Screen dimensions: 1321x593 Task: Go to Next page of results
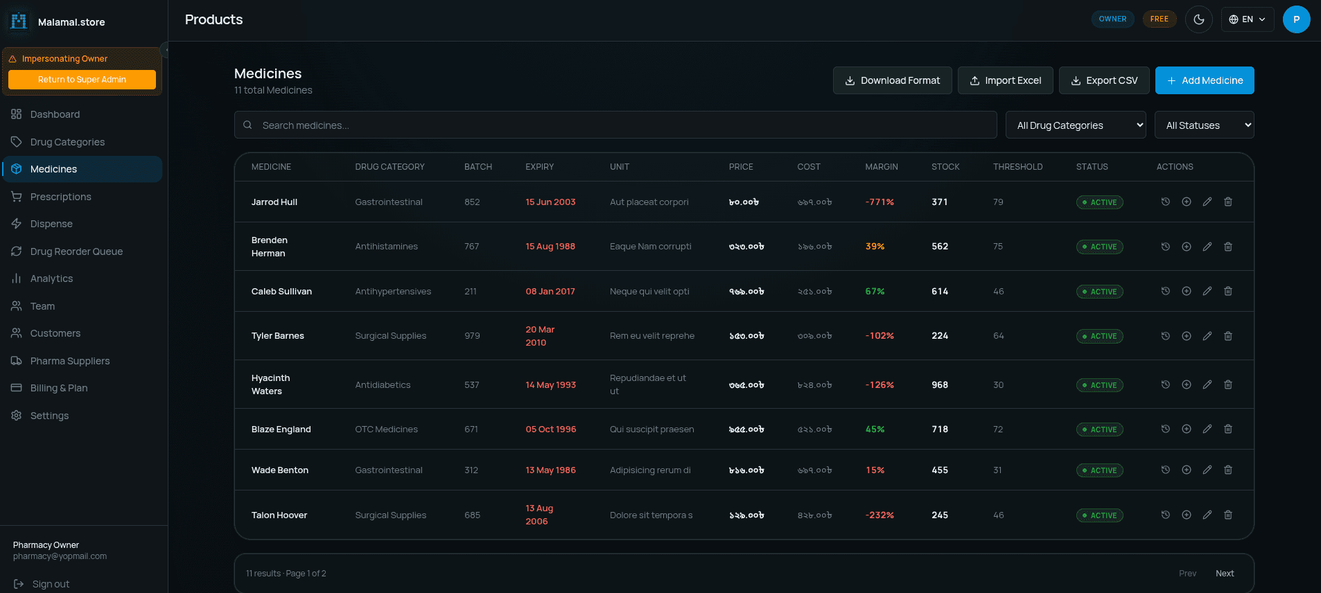point(1225,574)
